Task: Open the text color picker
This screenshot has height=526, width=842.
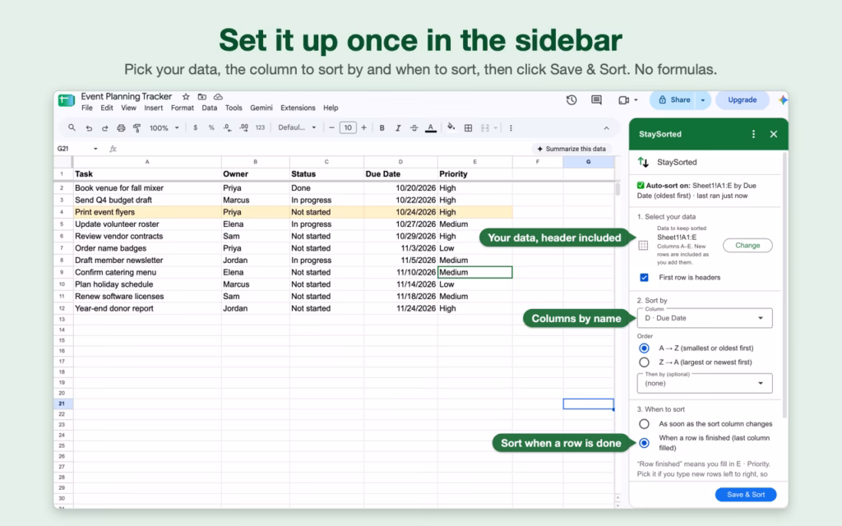Action: [x=431, y=127]
